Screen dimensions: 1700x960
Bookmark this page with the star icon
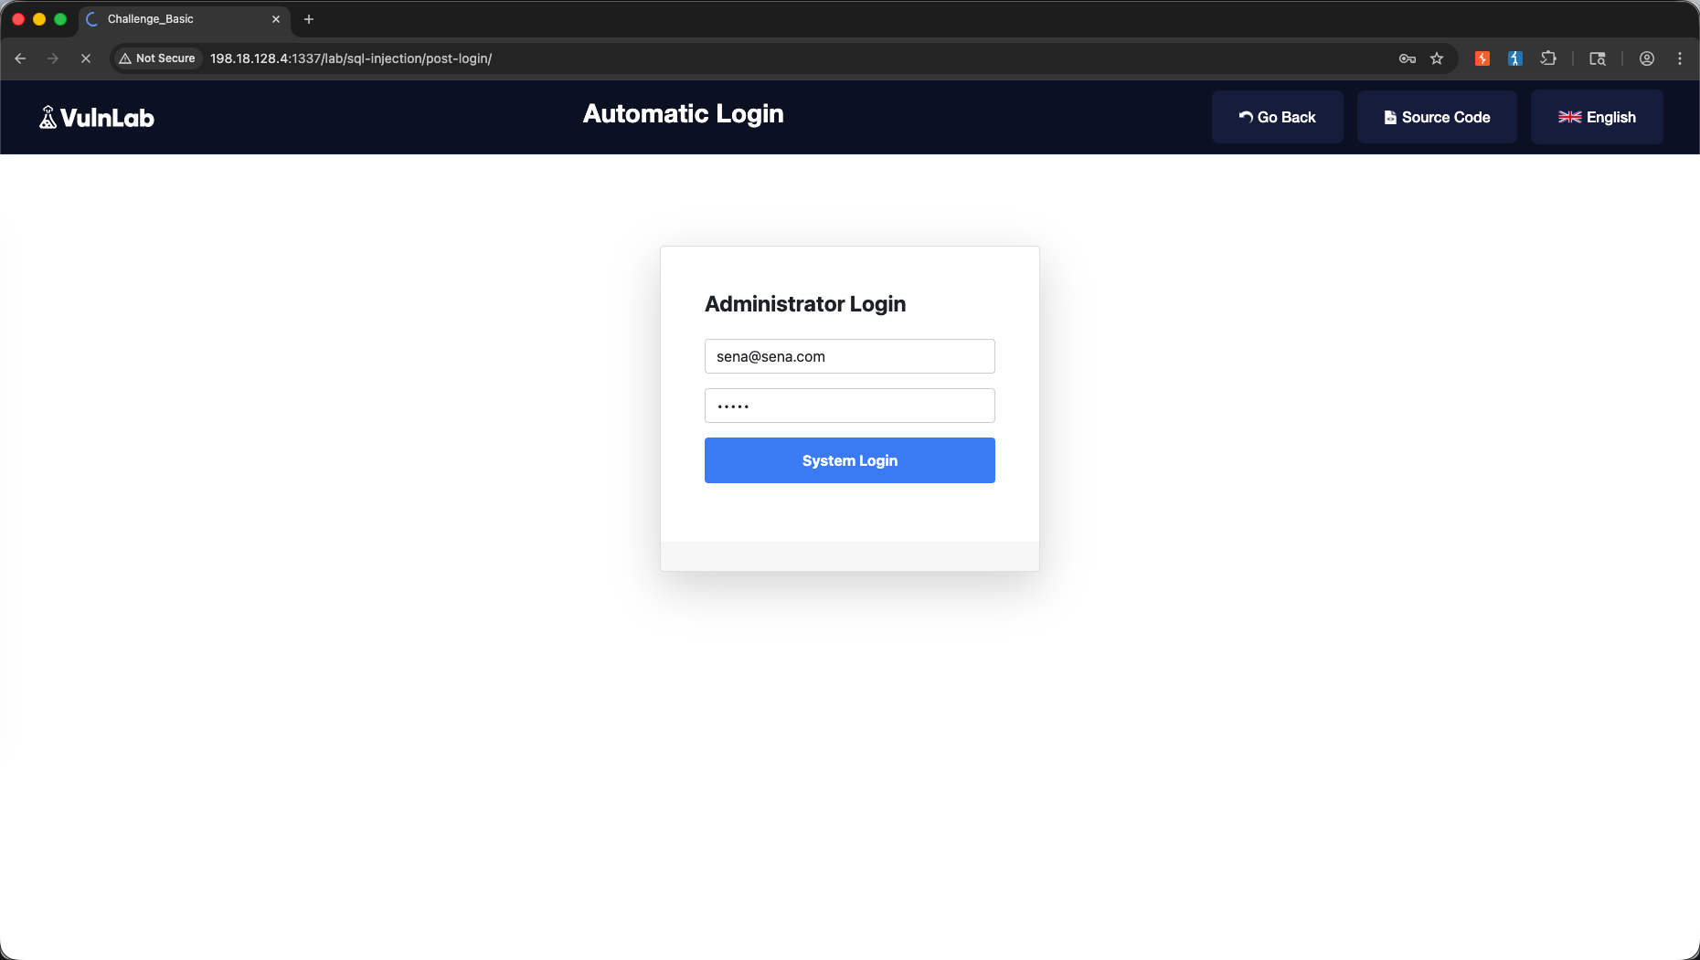point(1437,58)
